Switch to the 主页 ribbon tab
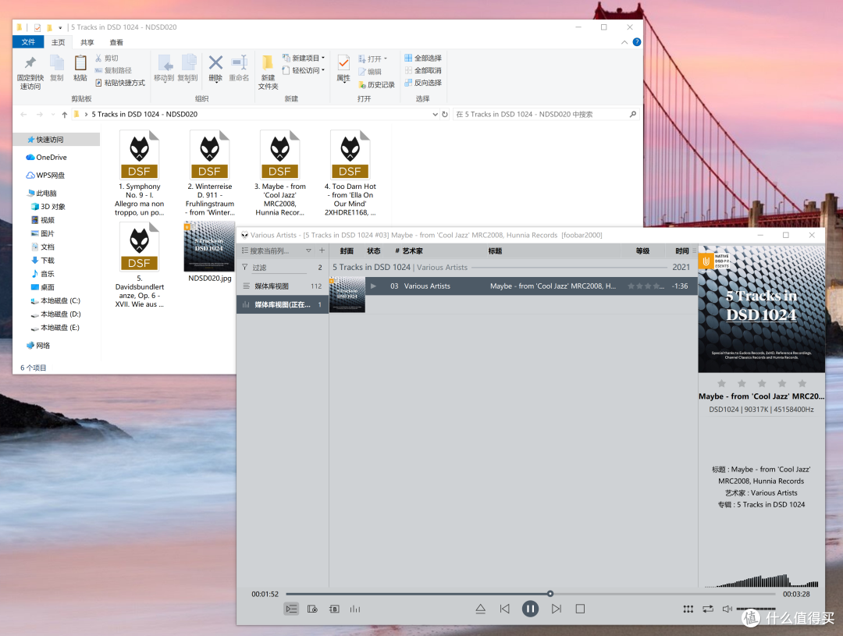Viewport: 843px width, 636px height. (x=58, y=42)
